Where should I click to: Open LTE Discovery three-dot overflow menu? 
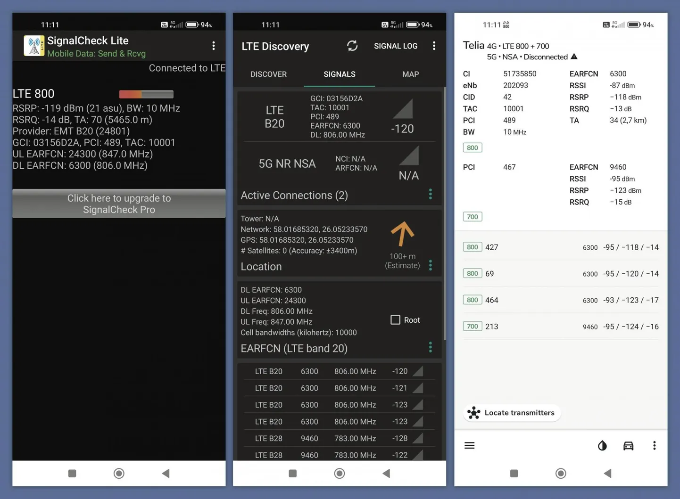click(x=434, y=46)
